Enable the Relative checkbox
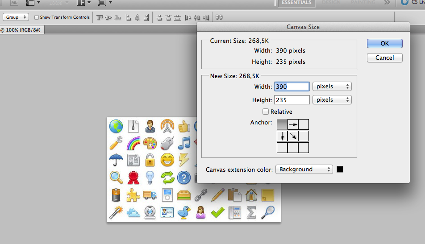 pyautogui.click(x=266, y=112)
